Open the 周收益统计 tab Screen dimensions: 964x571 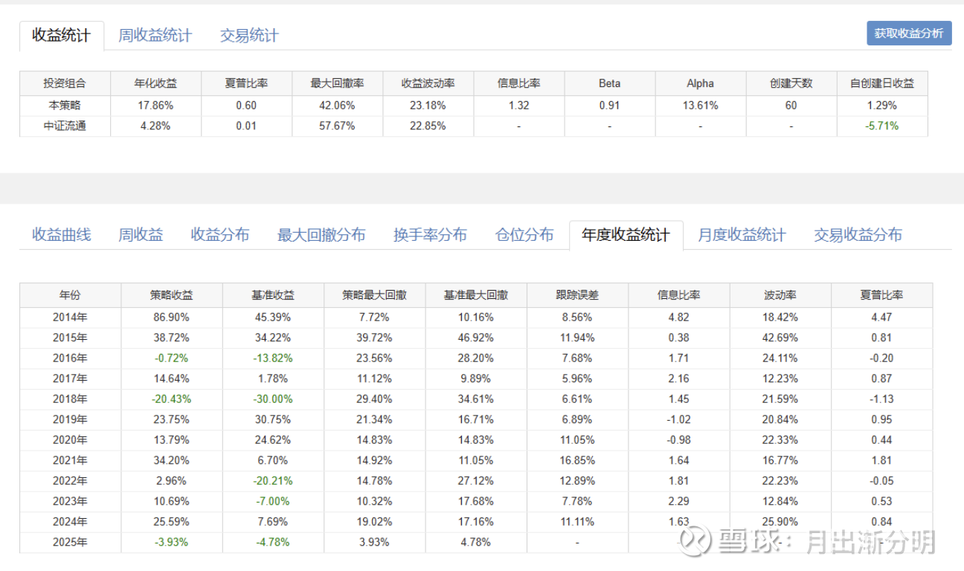155,36
